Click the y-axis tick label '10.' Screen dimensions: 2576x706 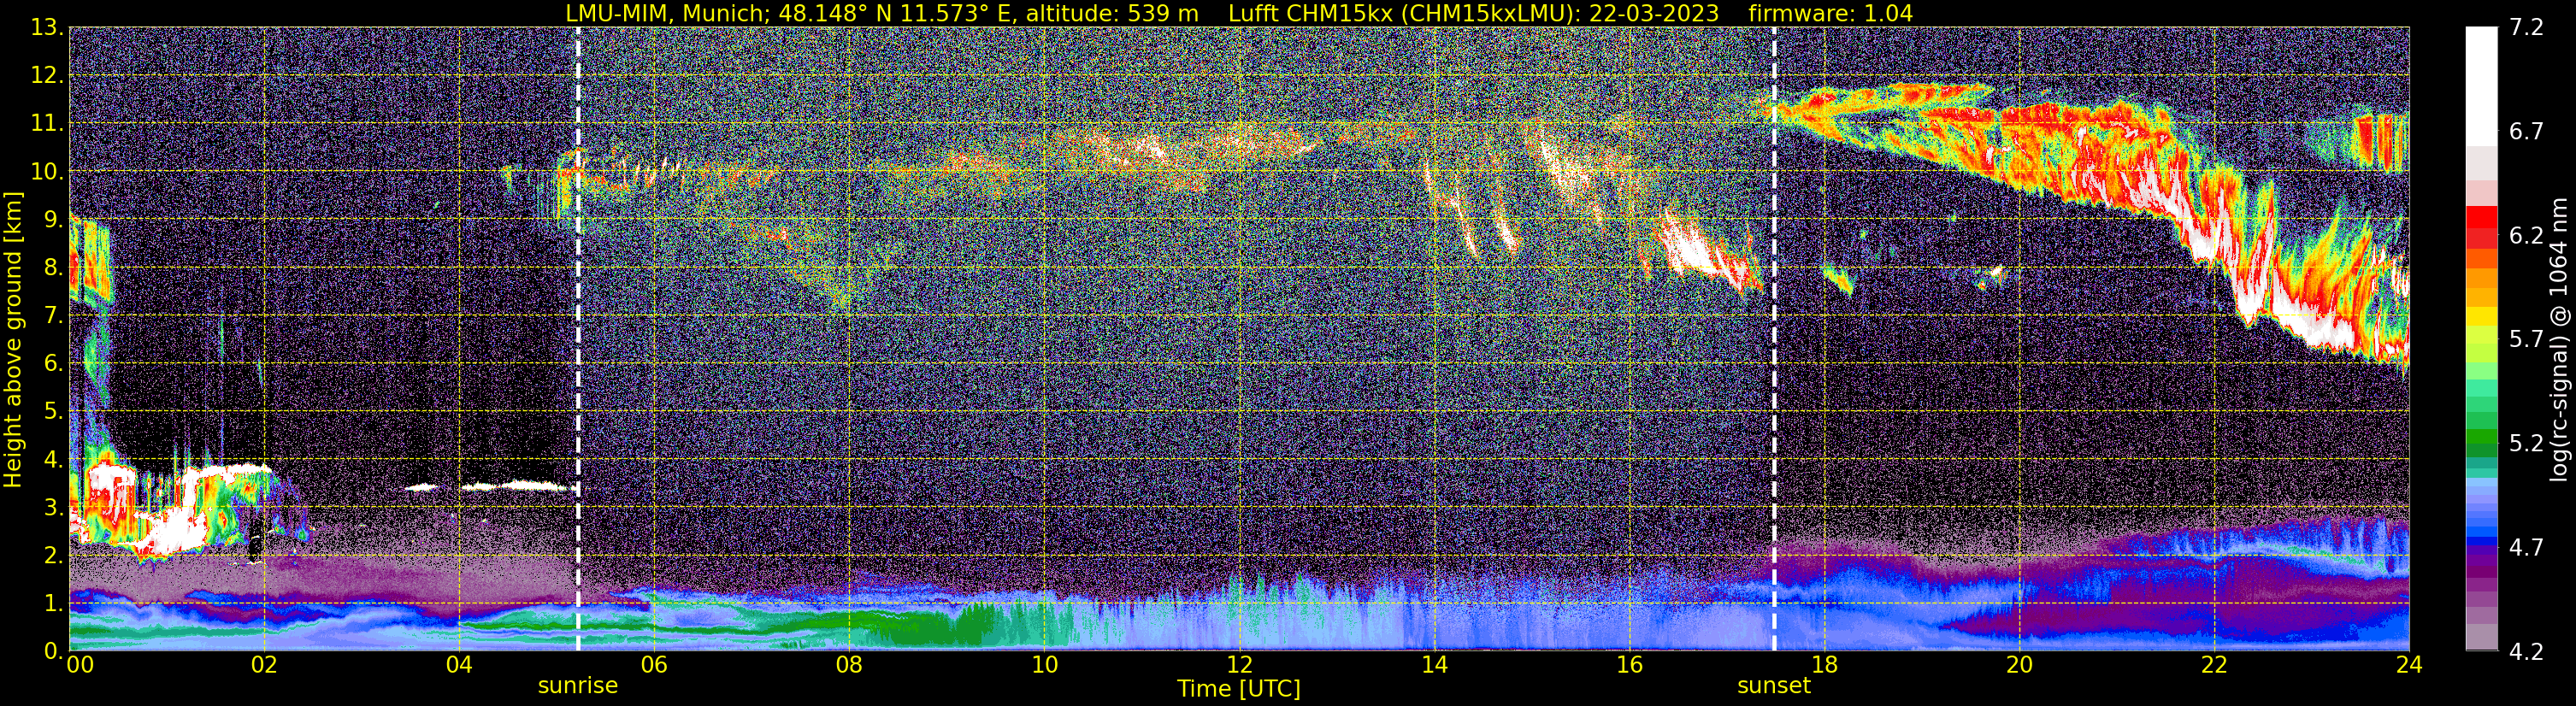click(x=47, y=171)
